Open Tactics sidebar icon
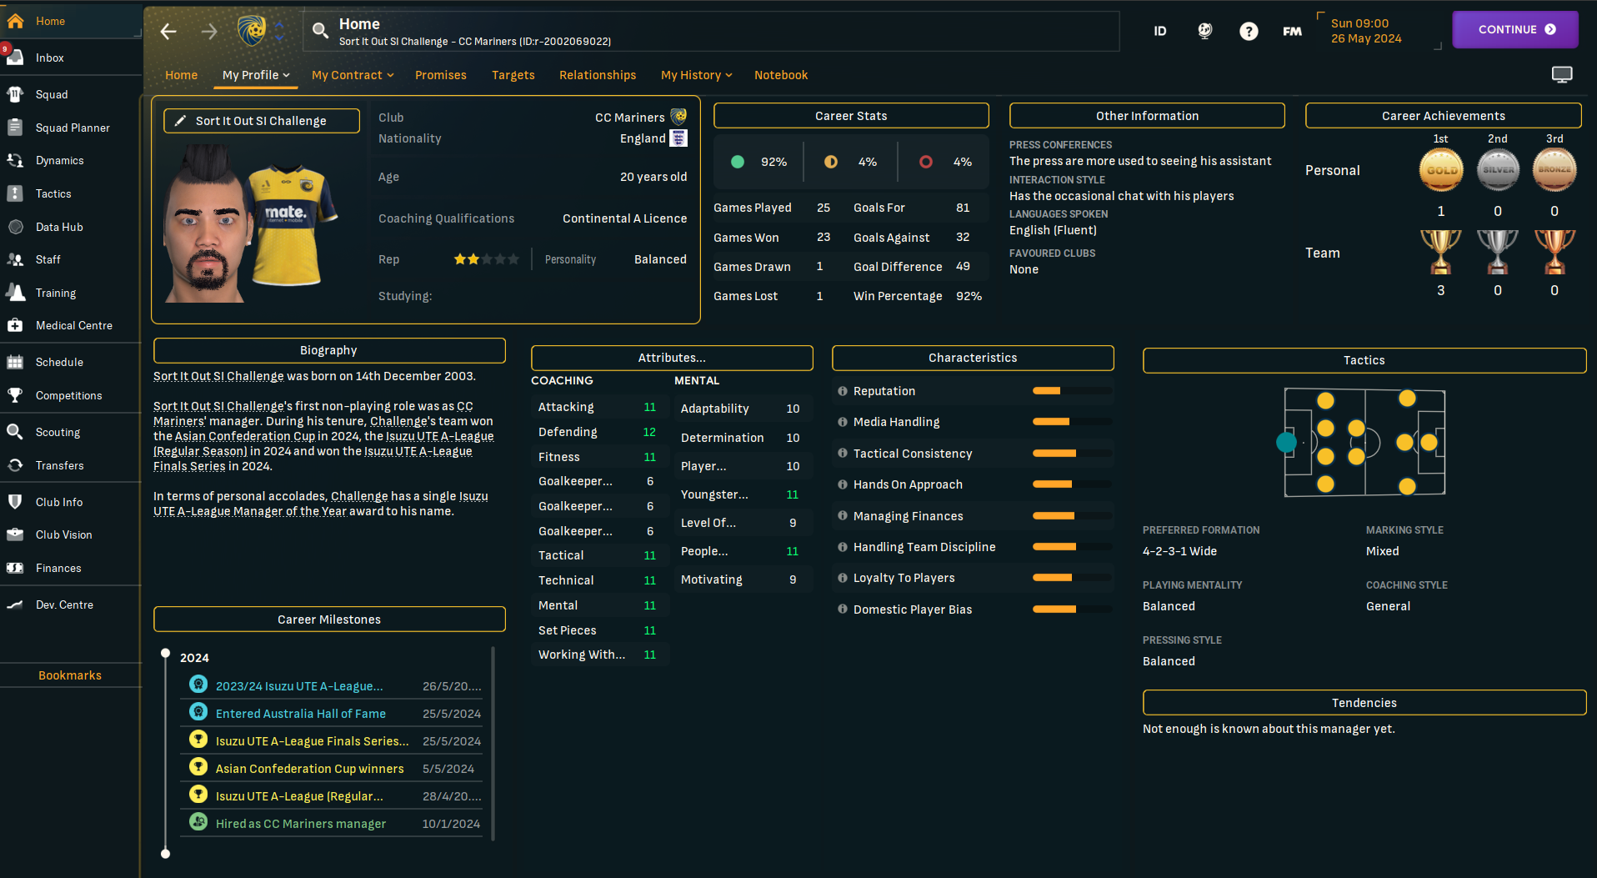Screen dimensions: 1597x878 click(x=15, y=193)
